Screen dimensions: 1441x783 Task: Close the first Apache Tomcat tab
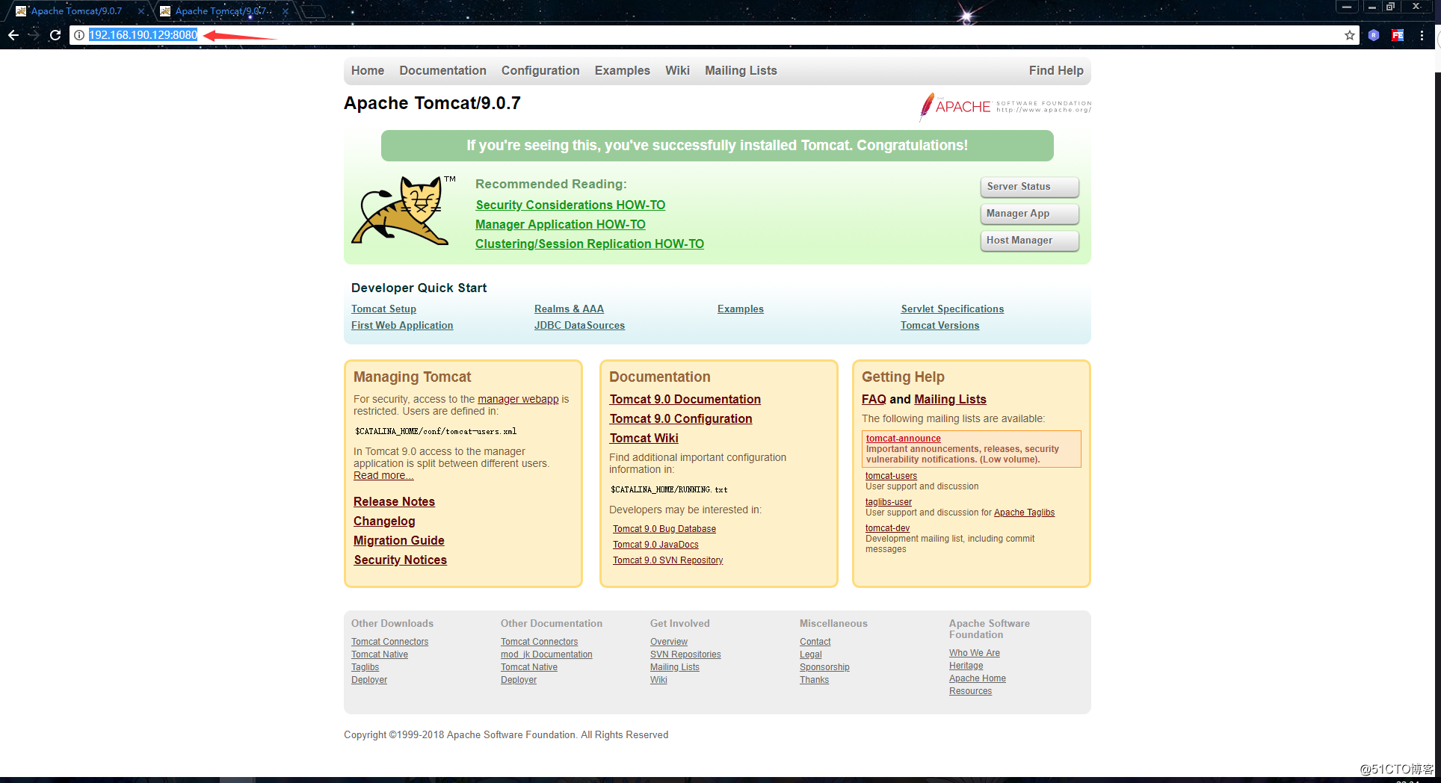pos(141,11)
